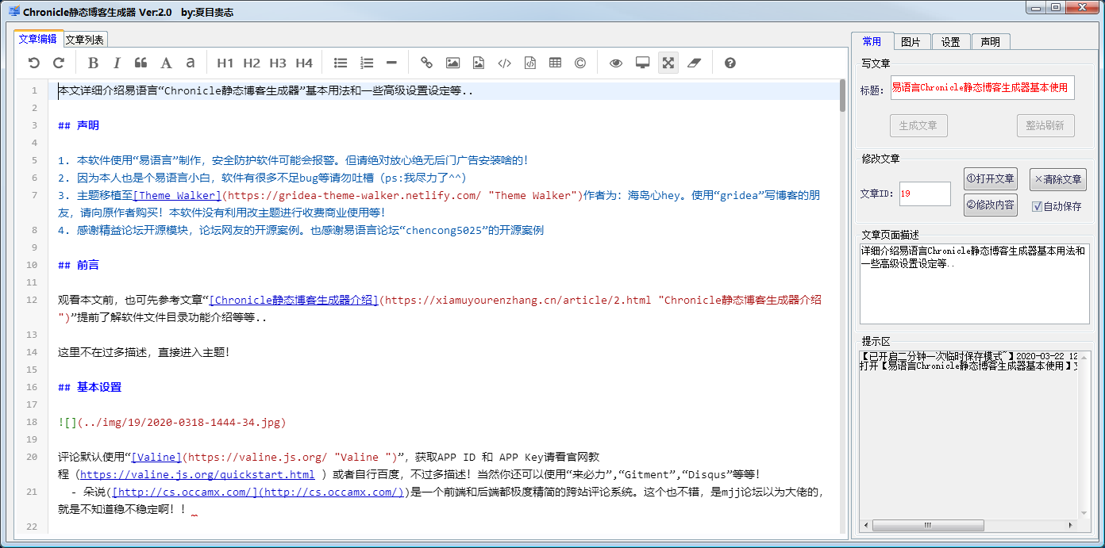This screenshot has height=548, width=1105.
Task: Click the lowercase 'a' conversion icon
Action: 190,63
